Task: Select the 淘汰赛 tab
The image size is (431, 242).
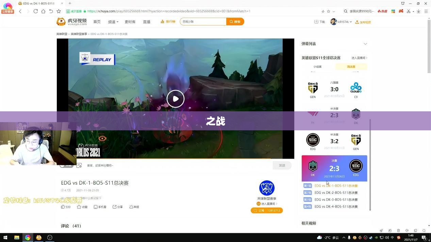Action: coord(351,67)
